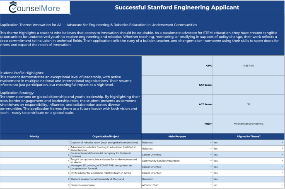Select 'Advocate for robotics funding in education' cell
285x189 pixels.
tap(106, 149)
